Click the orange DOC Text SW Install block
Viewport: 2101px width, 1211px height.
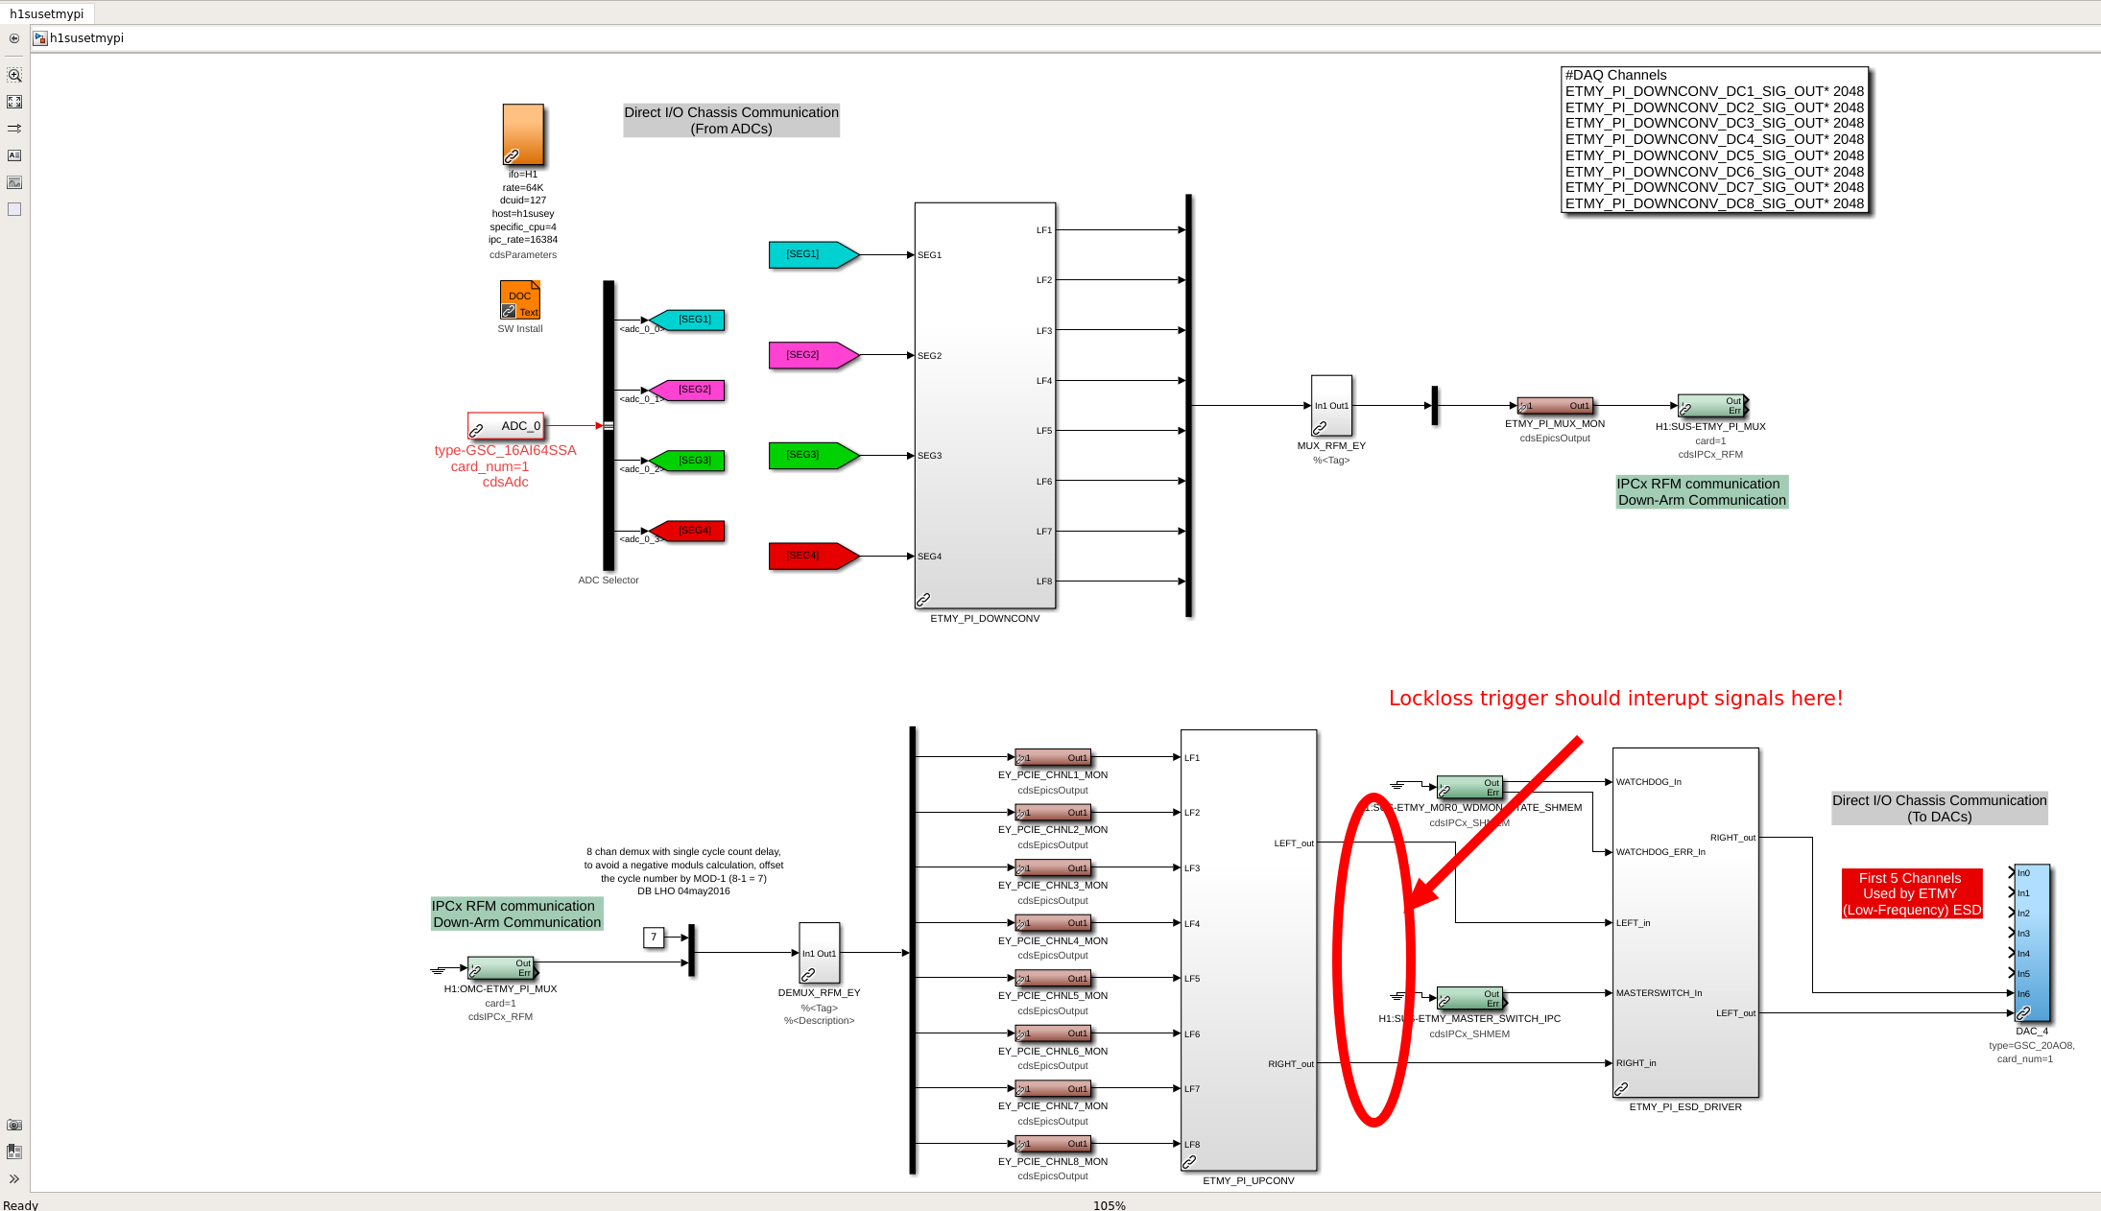(x=520, y=300)
